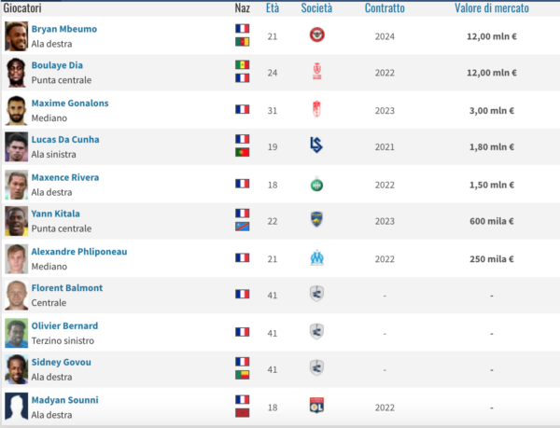Sort players by the Contratto column header
This screenshot has width=560, height=428.
[x=385, y=8]
